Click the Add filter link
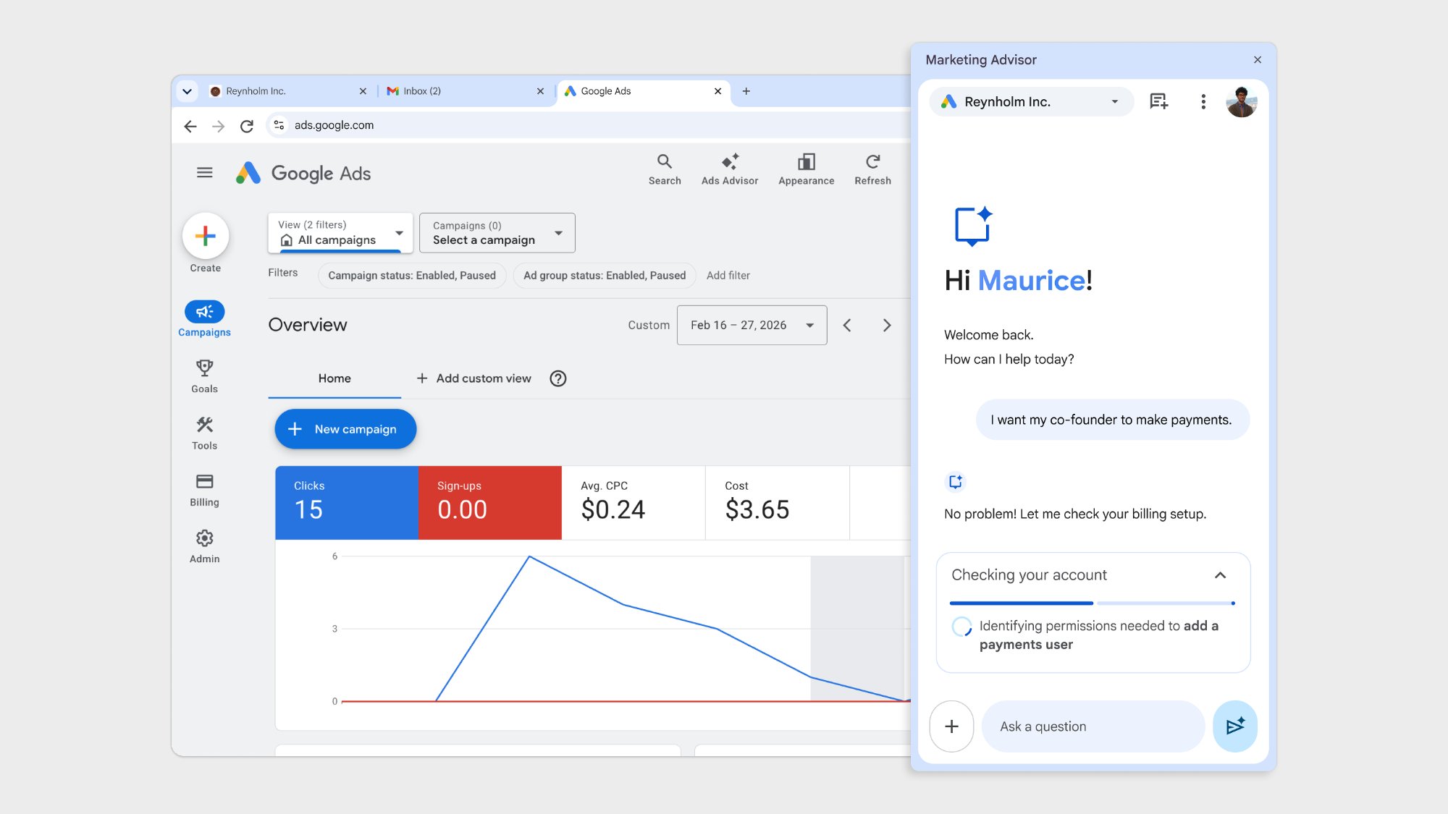 728,276
